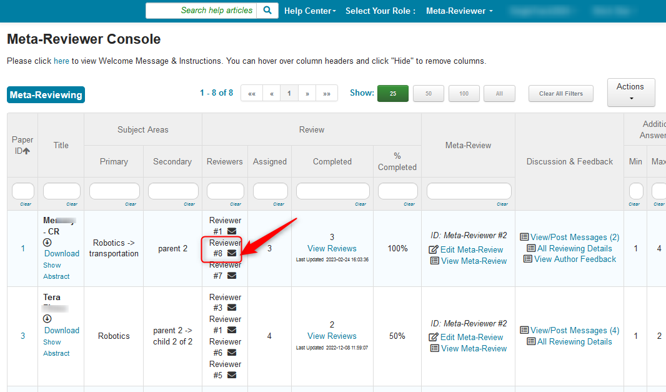This screenshot has height=392, width=666.
Task: Show 25 items per page
Action: pyautogui.click(x=393, y=94)
